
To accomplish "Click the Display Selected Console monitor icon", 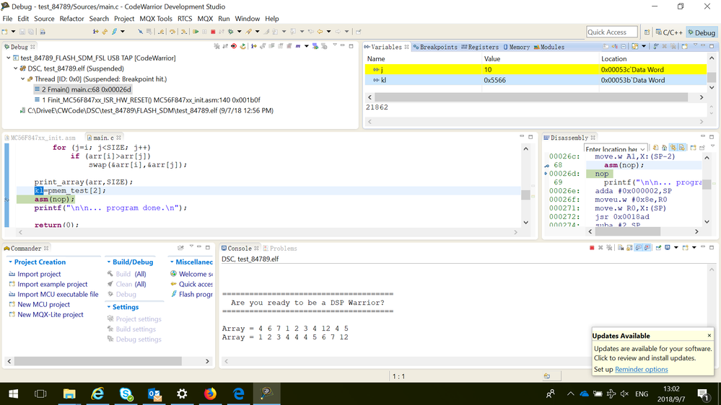I will pos(667,248).
